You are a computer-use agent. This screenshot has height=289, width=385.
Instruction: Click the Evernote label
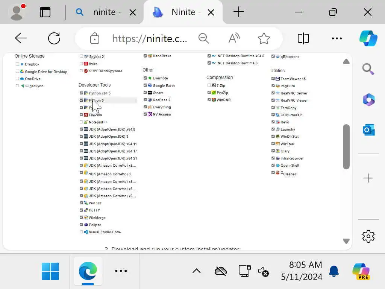(160, 78)
